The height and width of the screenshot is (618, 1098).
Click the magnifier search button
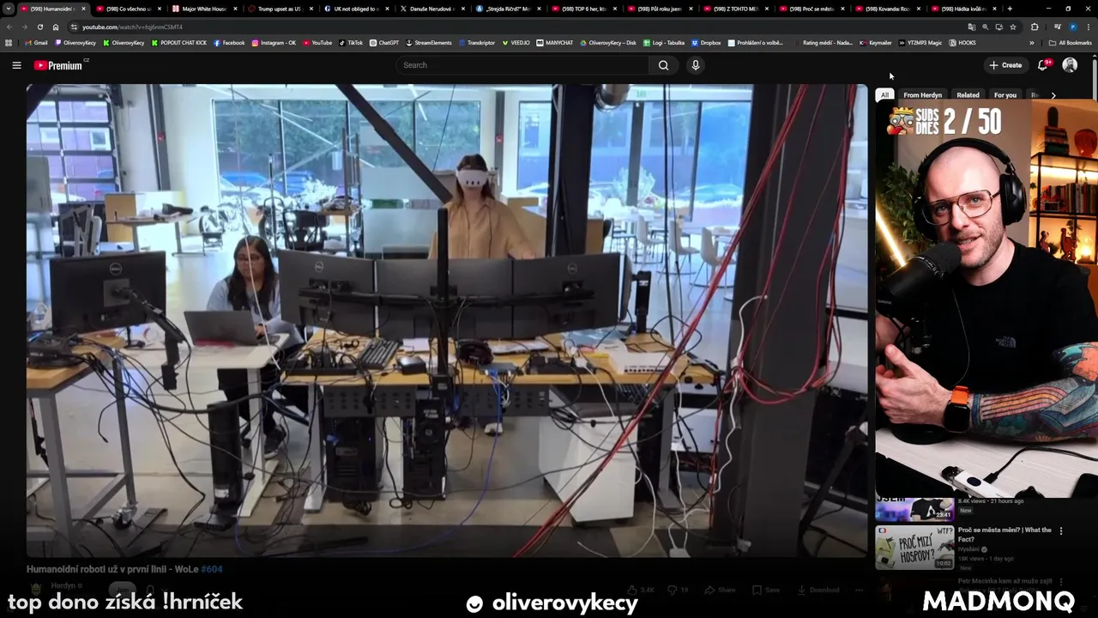pos(663,65)
